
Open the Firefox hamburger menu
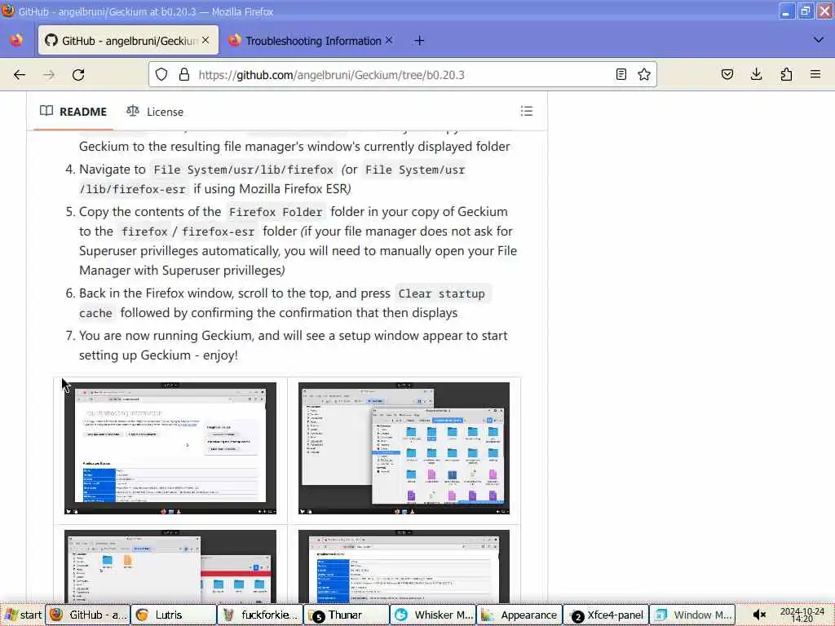click(815, 74)
